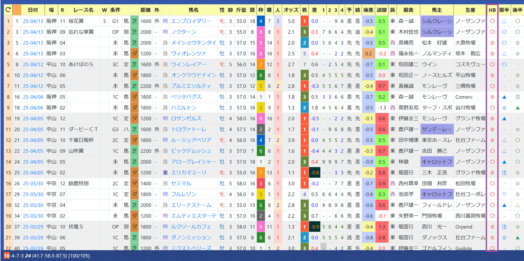This screenshot has width=524, height=261.
Task: Select the ダービーCT race name cell
Action: (84, 129)
